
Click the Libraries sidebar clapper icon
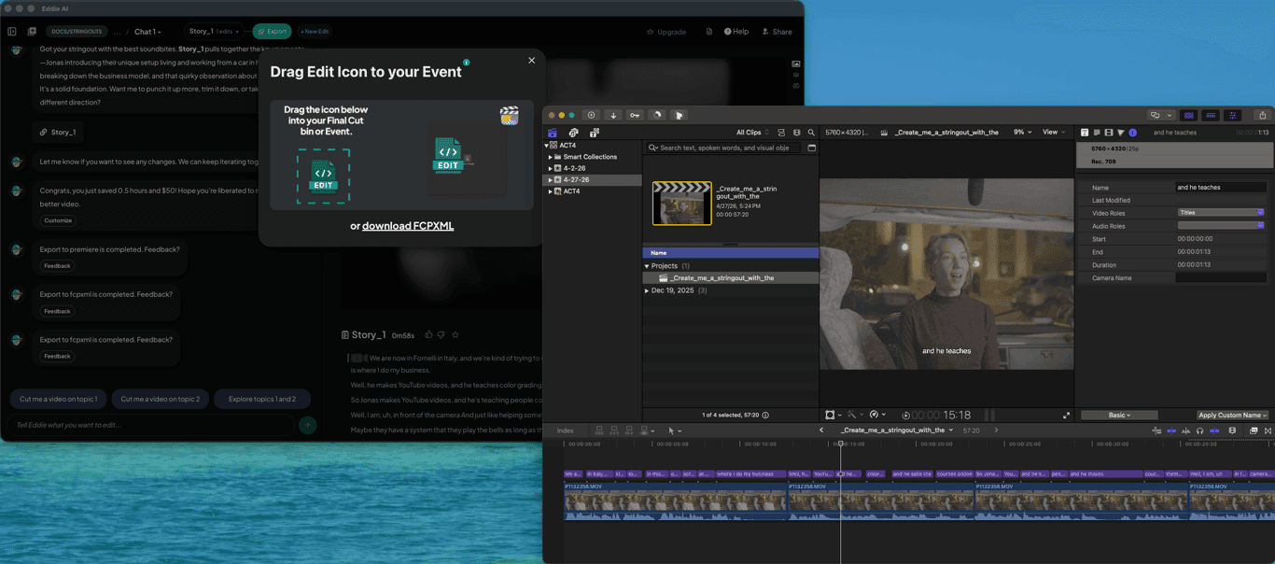(553, 133)
